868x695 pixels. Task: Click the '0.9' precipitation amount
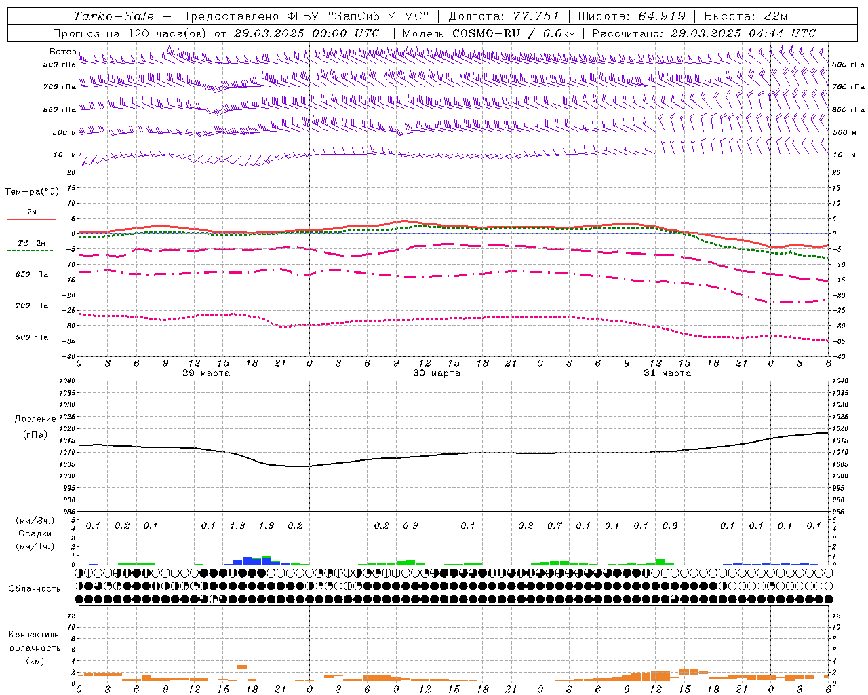(410, 526)
